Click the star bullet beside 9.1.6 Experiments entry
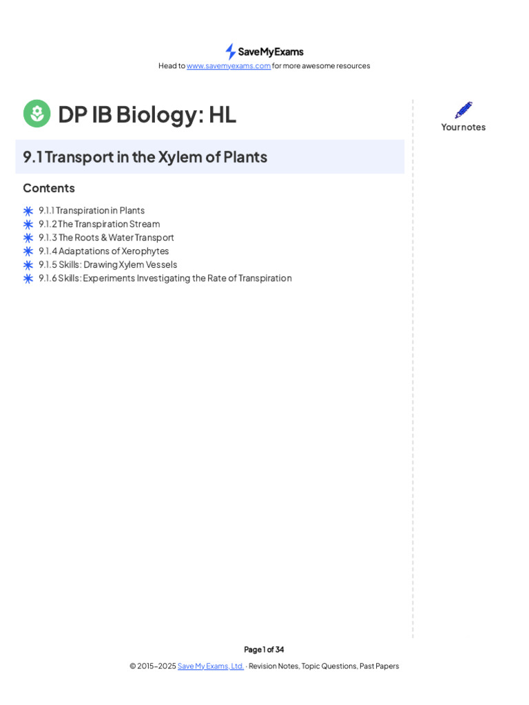529x705 pixels. [28, 279]
